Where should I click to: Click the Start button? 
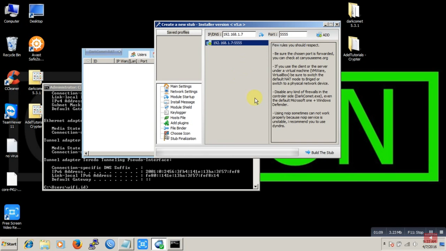[9, 244]
